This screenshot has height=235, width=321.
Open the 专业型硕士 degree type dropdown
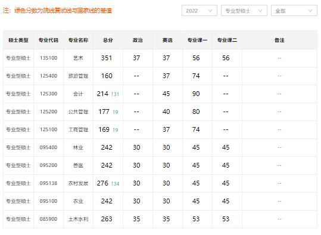(244, 11)
